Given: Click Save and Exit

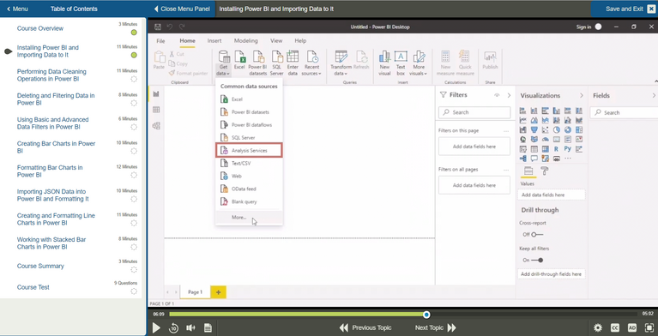Looking at the screenshot, I should [625, 9].
